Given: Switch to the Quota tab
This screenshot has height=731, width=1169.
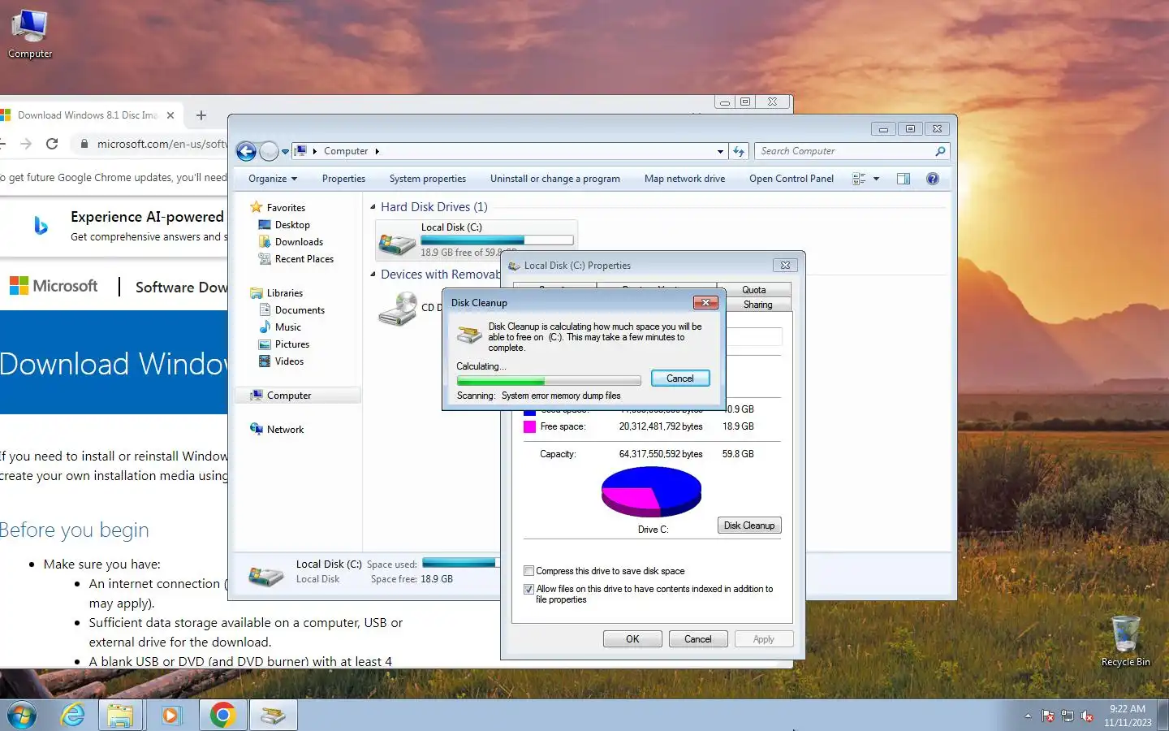Looking at the screenshot, I should (753, 290).
